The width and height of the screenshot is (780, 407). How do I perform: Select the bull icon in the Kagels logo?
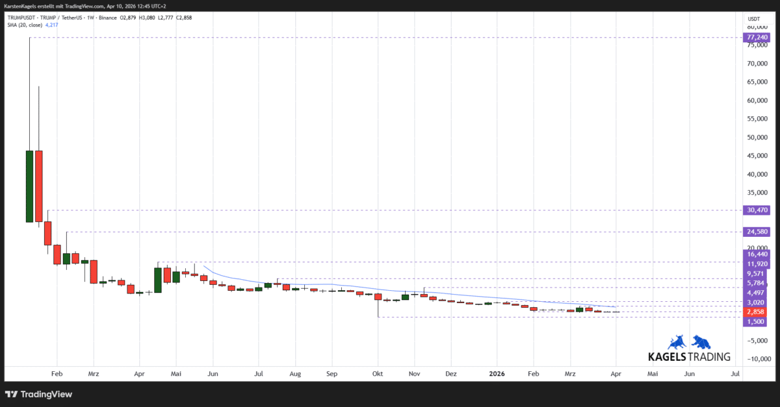coord(676,341)
